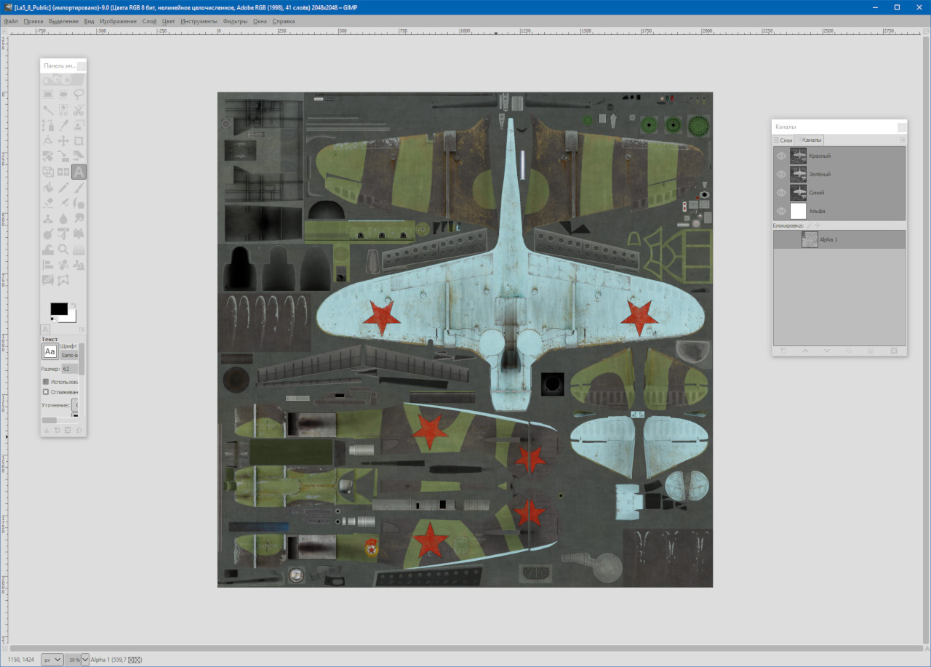This screenshot has width=931, height=667.
Task: Hide the Красный channel visibility eye
Action: click(781, 156)
